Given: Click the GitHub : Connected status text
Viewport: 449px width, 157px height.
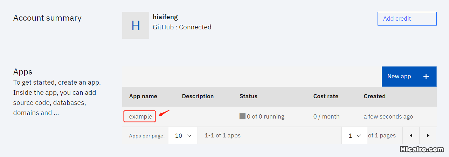Looking at the screenshot, I should point(182,27).
